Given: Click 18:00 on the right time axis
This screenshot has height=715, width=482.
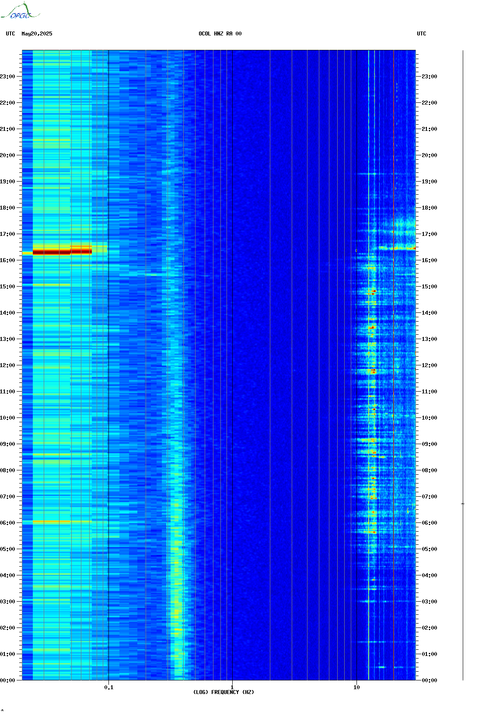Looking at the screenshot, I should click(430, 208).
